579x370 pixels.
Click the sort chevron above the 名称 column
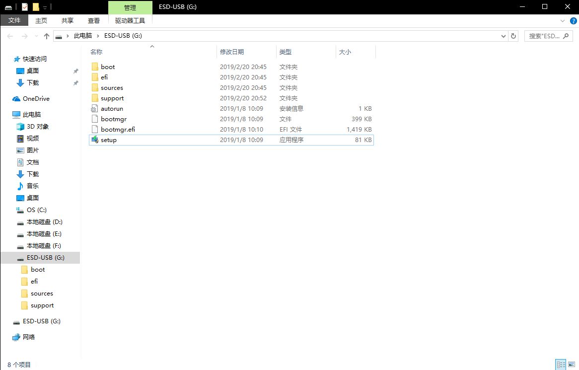pyautogui.click(x=153, y=46)
